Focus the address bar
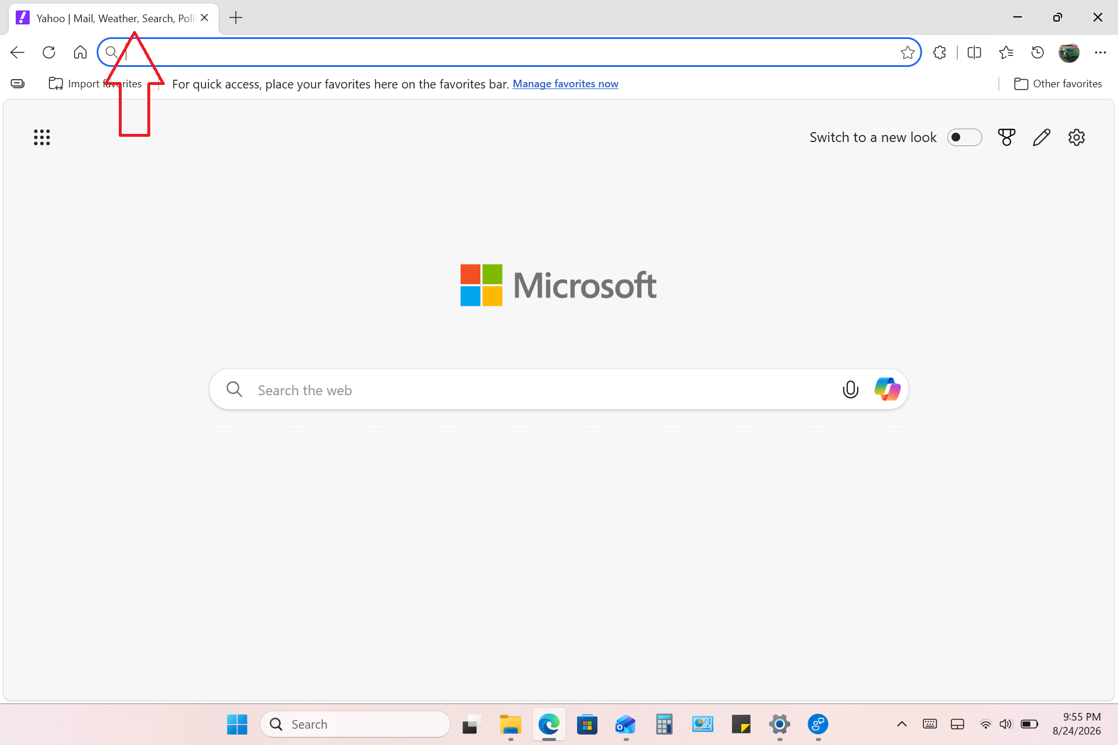The image size is (1118, 745). click(510, 52)
